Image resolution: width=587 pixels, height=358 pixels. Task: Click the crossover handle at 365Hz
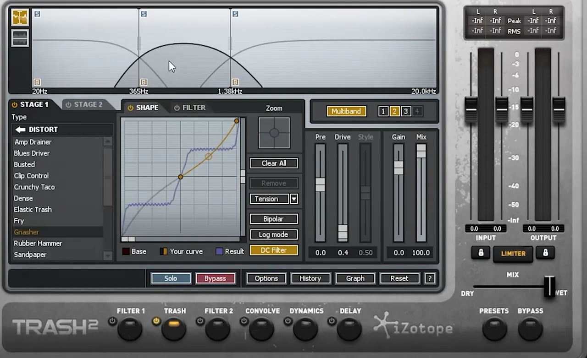point(139,44)
